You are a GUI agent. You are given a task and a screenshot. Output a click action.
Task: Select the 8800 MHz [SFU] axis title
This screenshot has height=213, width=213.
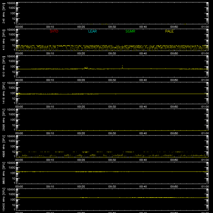click(x=4, y=173)
